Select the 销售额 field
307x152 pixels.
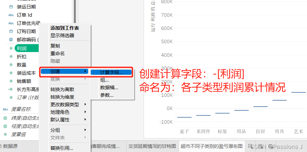pyautogui.click(x=24, y=81)
